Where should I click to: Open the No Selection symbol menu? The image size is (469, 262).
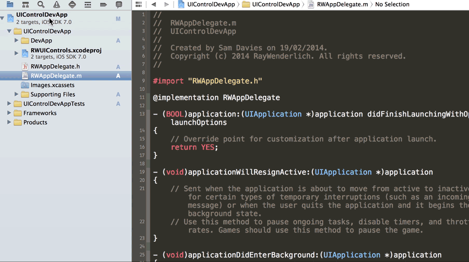[392, 4]
